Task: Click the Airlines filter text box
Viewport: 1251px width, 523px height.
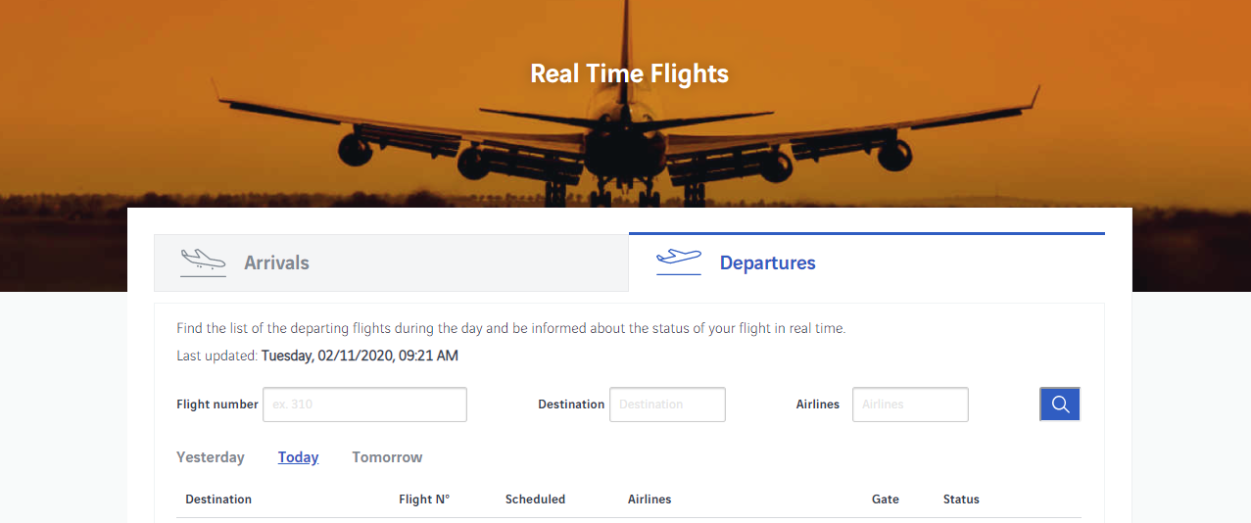Action: click(910, 404)
